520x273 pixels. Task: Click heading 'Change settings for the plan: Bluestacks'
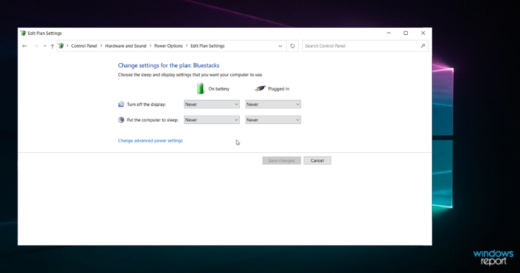169,66
